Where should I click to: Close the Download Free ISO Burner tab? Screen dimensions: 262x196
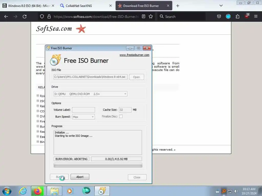point(168,6)
